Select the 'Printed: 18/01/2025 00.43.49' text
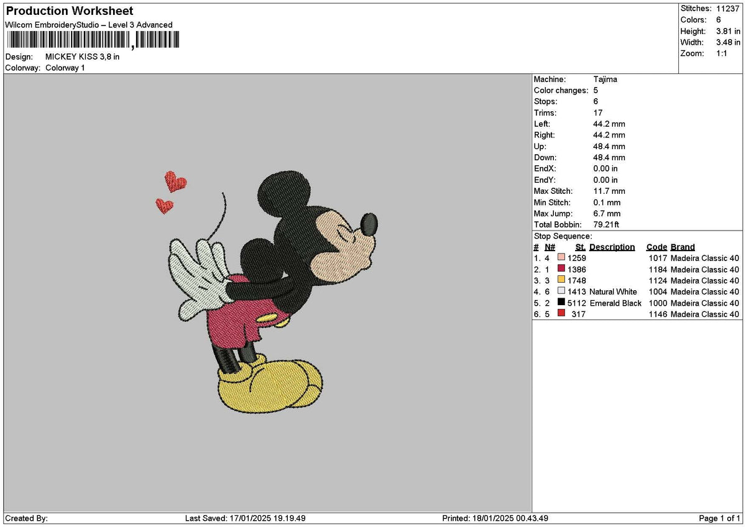 (x=495, y=518)
